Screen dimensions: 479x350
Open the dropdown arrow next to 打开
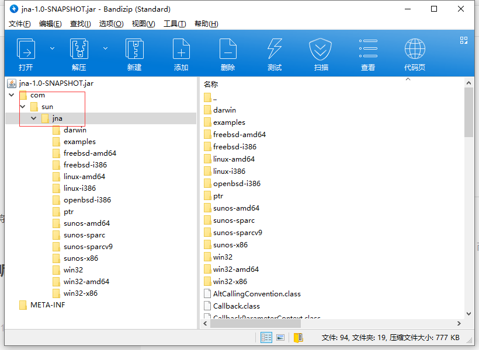pos(52,48)
